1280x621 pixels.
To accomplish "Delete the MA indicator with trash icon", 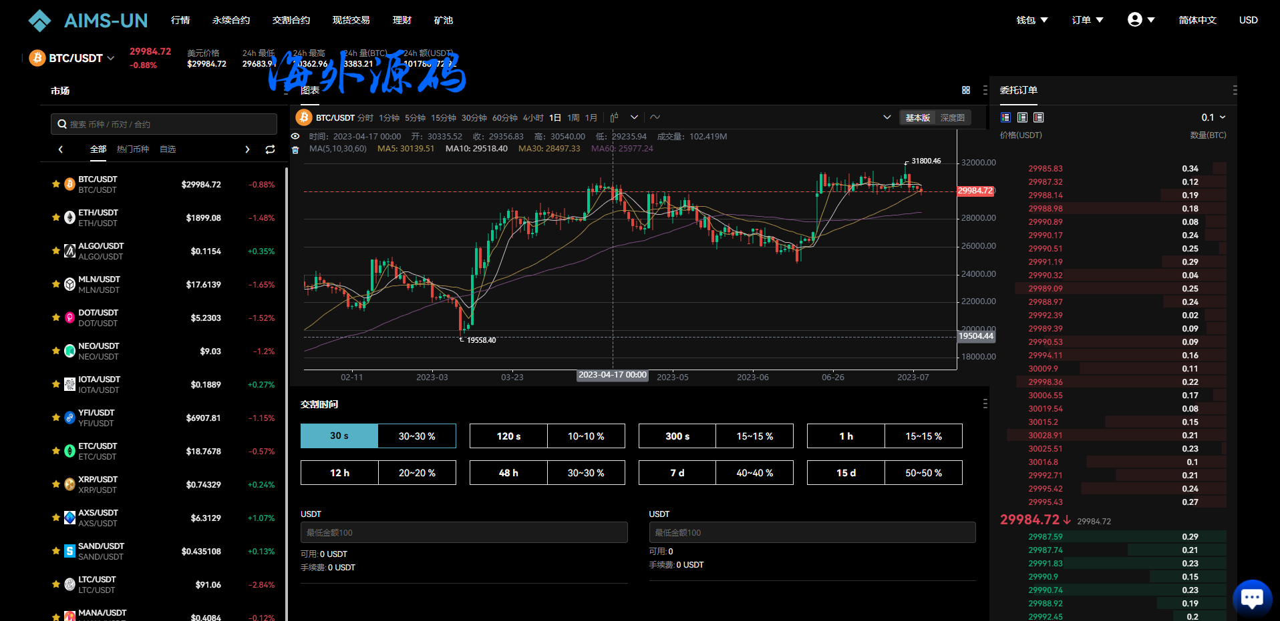I will [295, 150].
